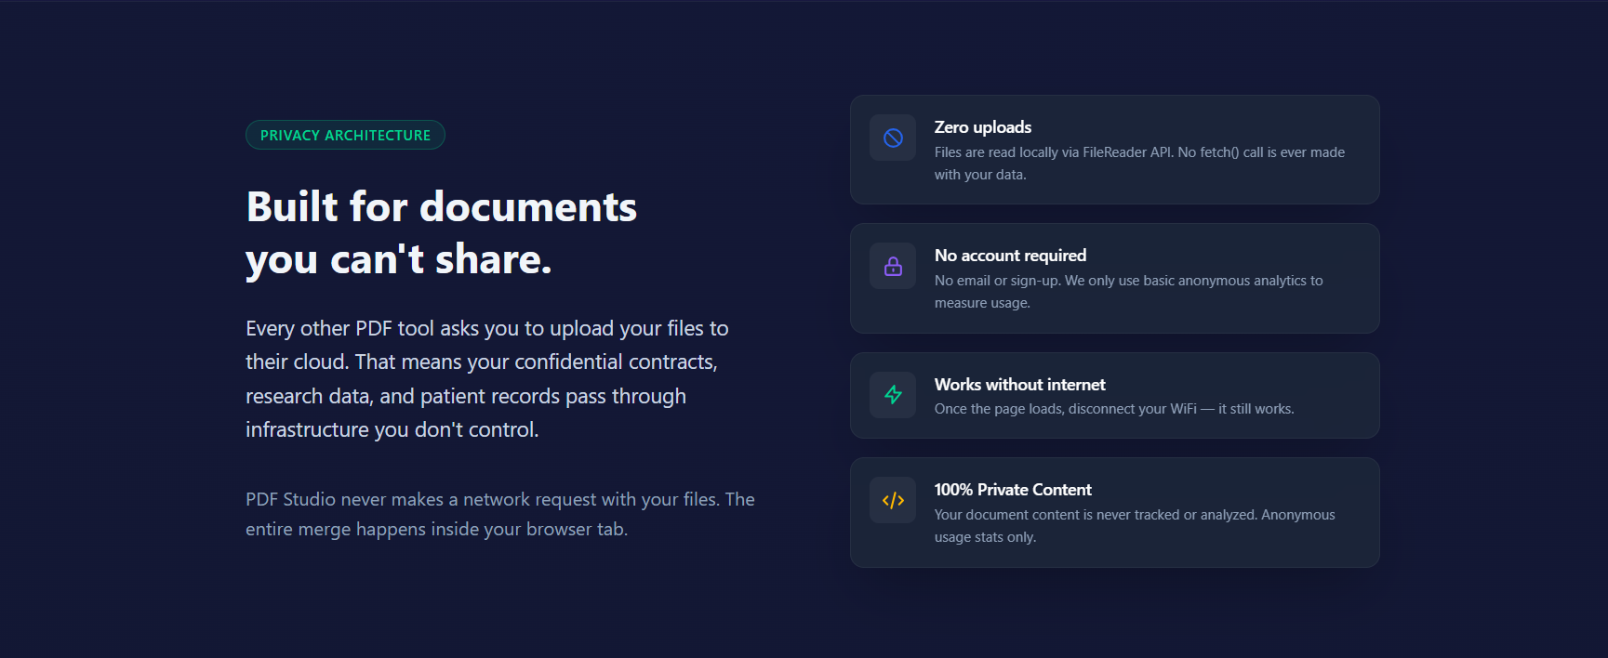This screenshot has width=1608, height=658.
Task: Click the yellow code brackets icon
Action: [x=893, y=500]
